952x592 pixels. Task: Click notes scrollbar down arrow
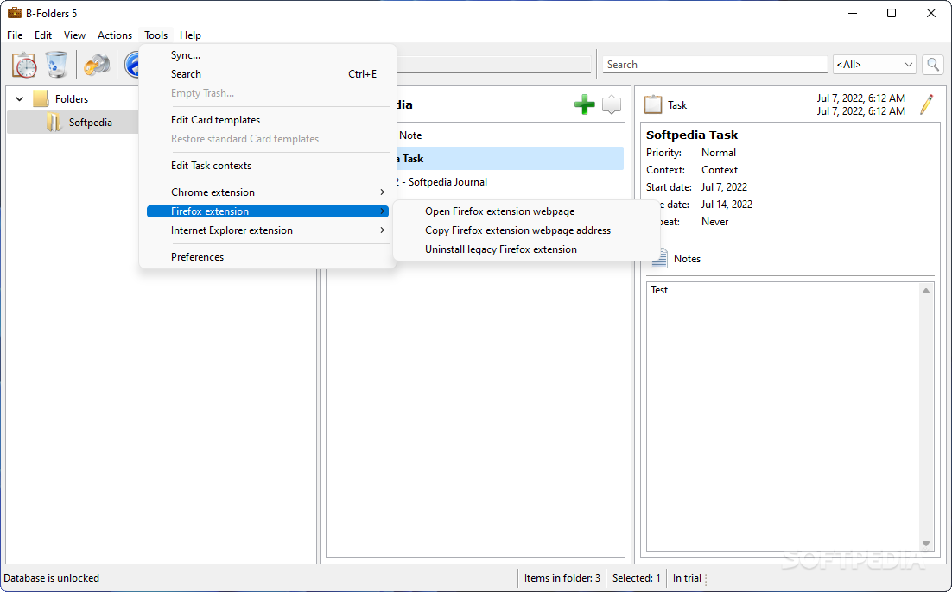point(926,544)
